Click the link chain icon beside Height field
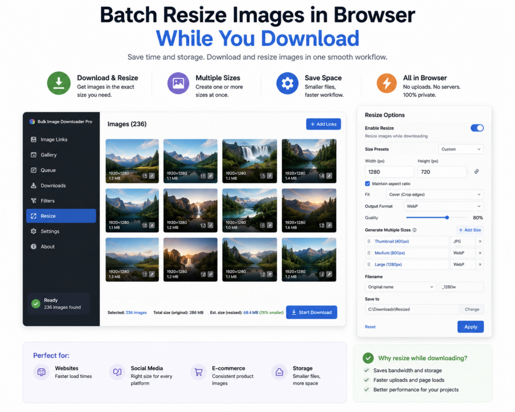515x412 pixels. tap(477, 172)
